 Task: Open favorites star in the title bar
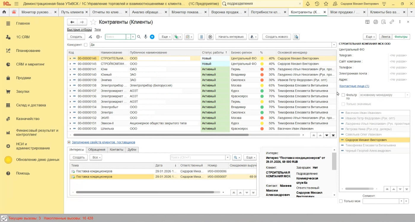pos(326,4)
